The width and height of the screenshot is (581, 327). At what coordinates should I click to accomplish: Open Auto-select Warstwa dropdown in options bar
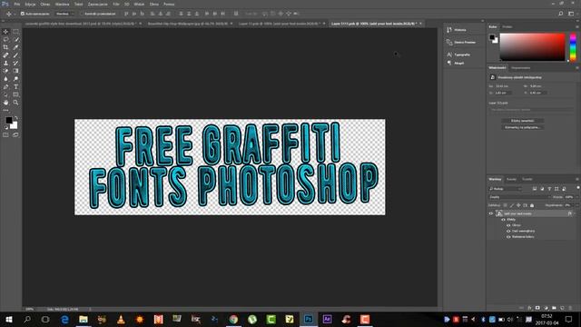64,14
